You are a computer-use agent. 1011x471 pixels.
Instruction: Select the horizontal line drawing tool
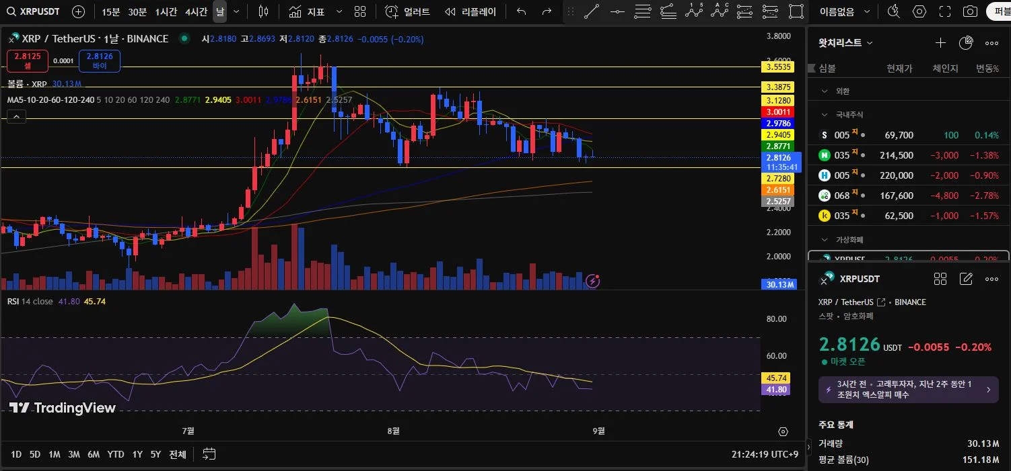[x=617, y=11]
